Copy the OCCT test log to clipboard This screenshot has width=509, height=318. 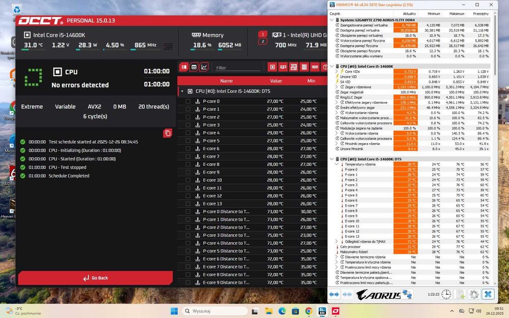coord(167,133)
